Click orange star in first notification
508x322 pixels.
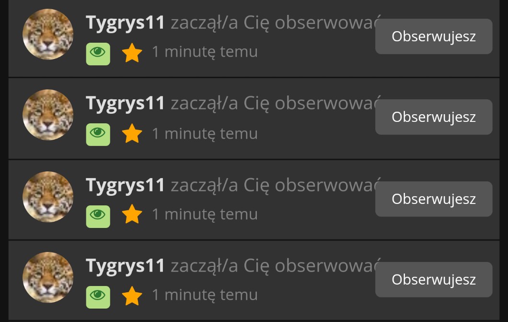132,53
